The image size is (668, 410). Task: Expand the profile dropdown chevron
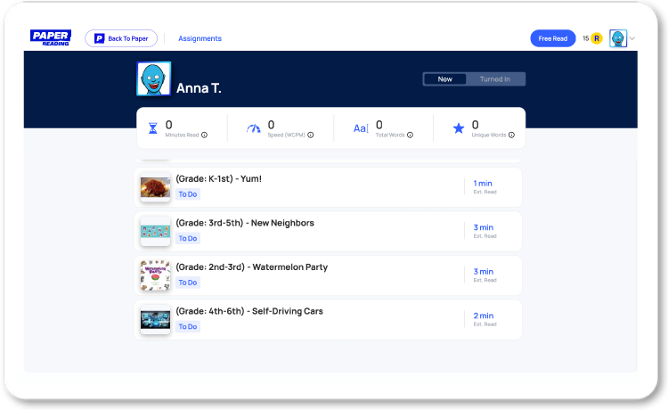pyautogui.click(x=632, y=39)
